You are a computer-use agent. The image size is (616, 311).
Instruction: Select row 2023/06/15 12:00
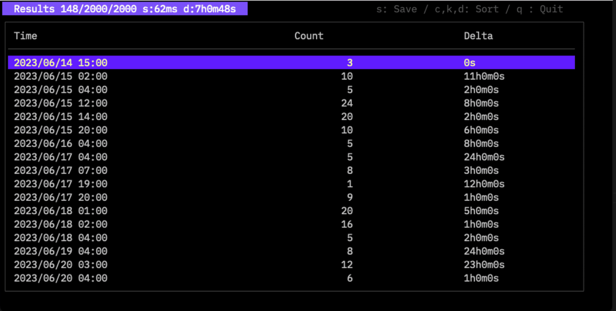click(x=291, y=103)
